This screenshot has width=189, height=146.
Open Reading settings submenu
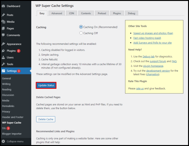tap(7, 89)
